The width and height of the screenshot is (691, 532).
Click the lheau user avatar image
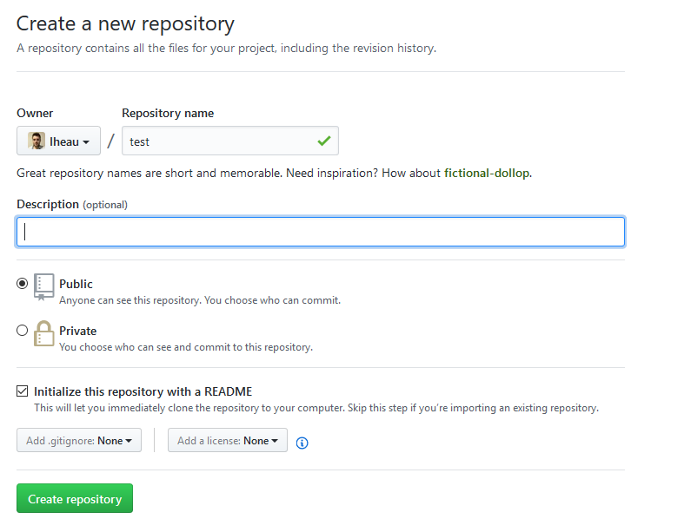[37, 141]
